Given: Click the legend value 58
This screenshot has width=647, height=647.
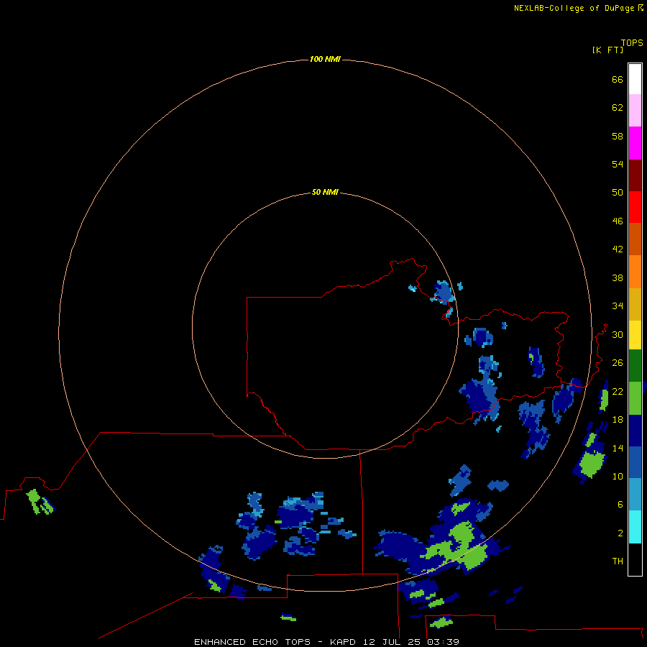Looking at the screenshot, I should [x=618, y=136].
